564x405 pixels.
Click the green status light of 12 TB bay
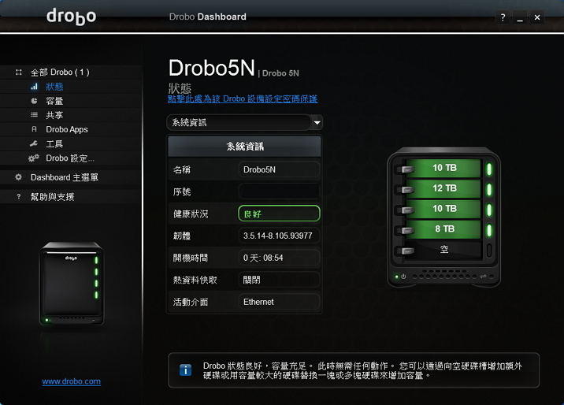[489, 189]
